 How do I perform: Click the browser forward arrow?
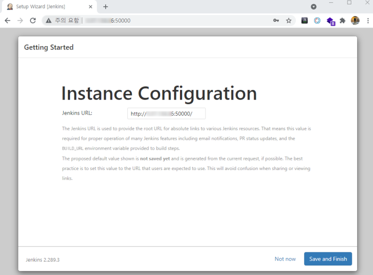click(20, 21)
